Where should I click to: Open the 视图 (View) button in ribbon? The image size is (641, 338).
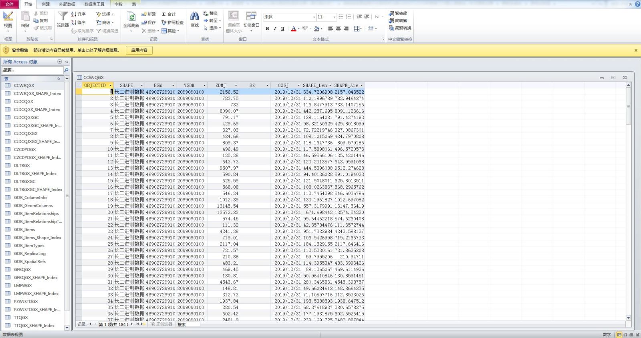tap(8, 22)
